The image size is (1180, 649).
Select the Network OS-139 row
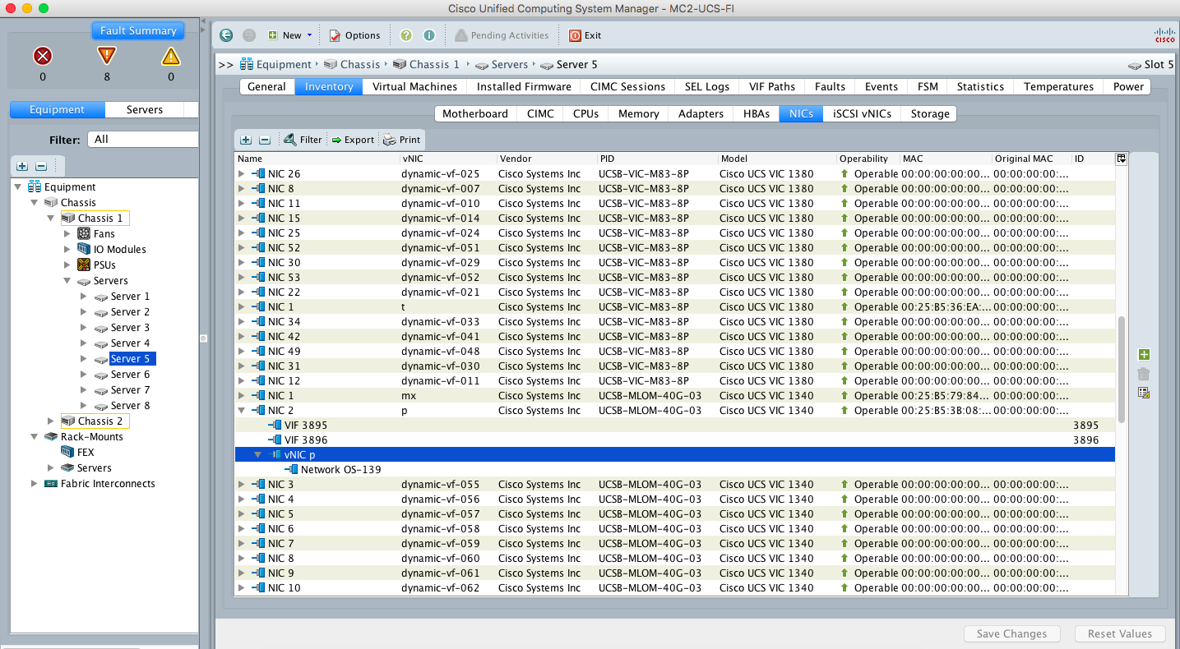(674, 469)
